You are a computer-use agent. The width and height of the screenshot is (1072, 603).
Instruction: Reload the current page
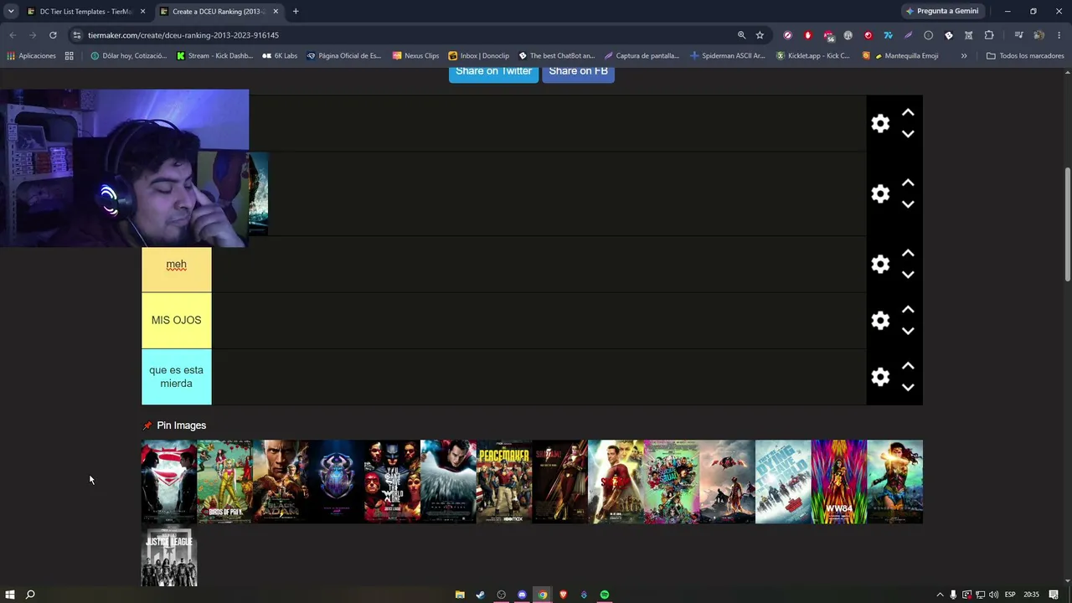53,35
